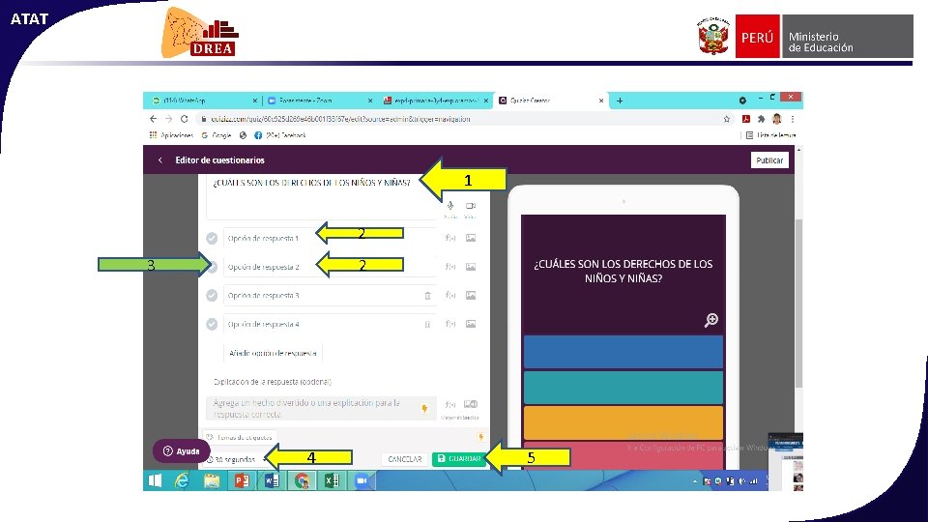Open the Temas de etiquetas tags field
This screenshot has width=928, height=522.
click(x=241, y=437)
